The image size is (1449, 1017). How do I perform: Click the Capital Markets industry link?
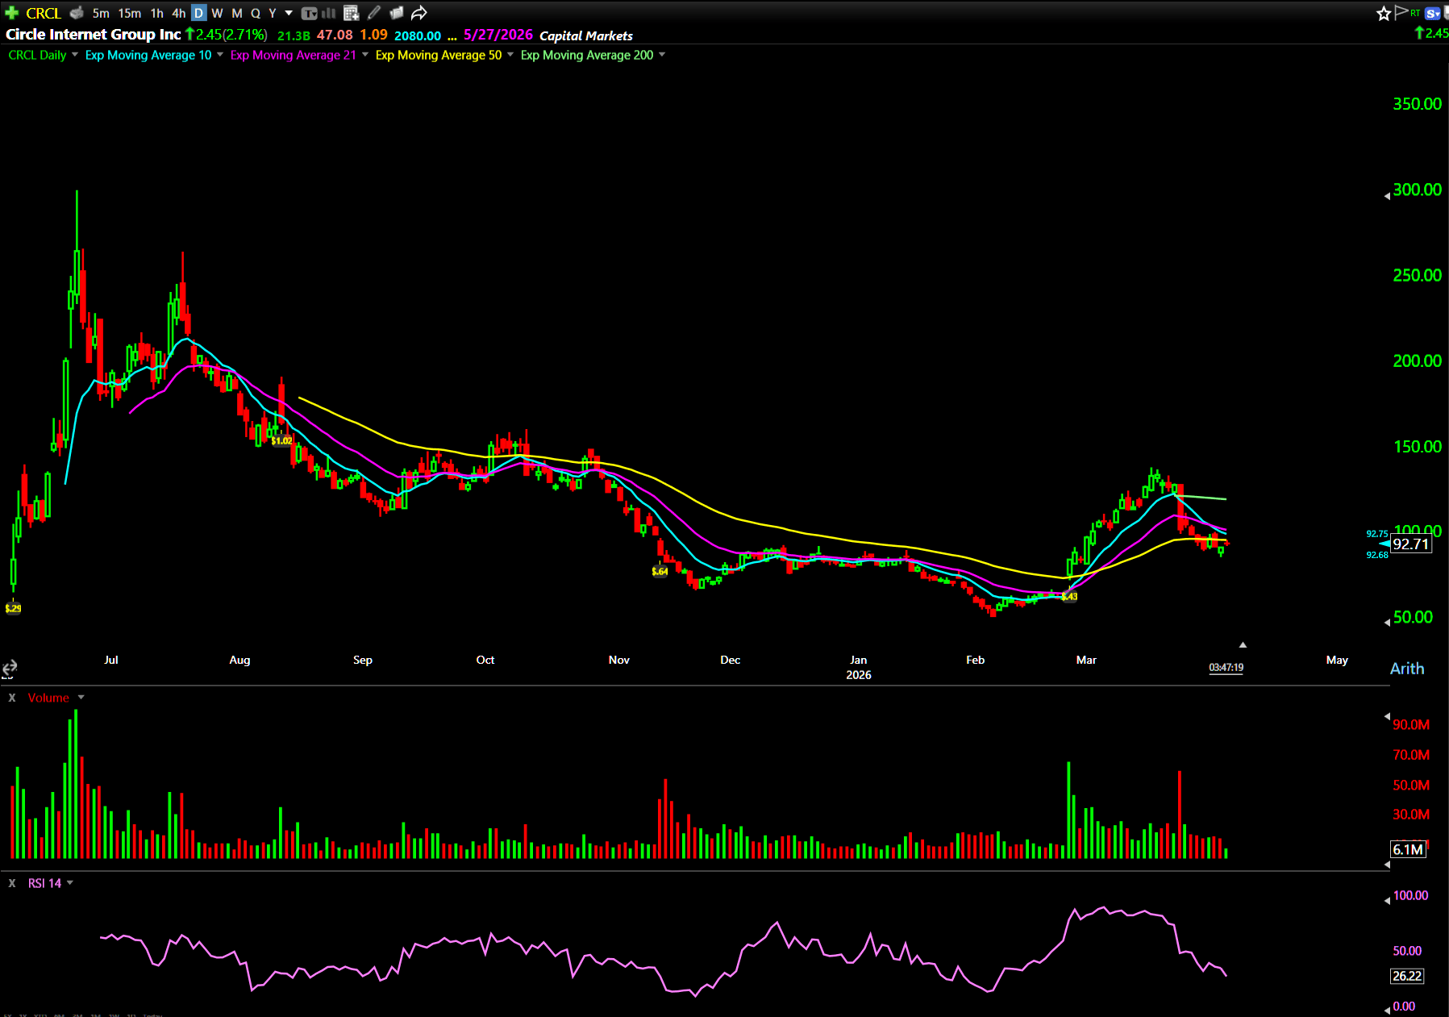point(585,35)
